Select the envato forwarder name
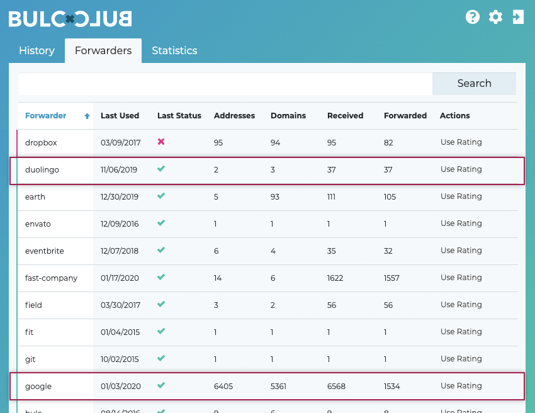The height and width of the screenshot is (413, 535). (x=38, y=224)
